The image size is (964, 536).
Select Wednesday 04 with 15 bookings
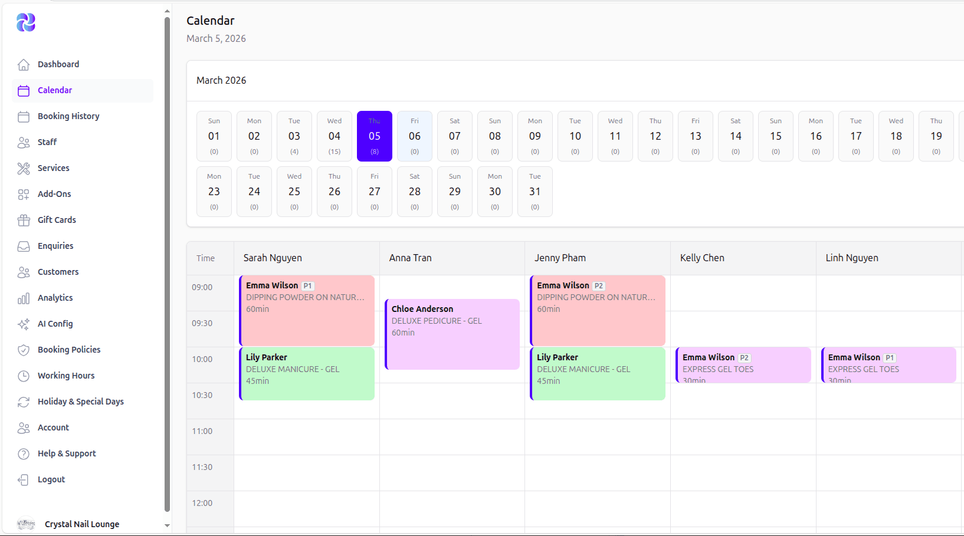335,136
